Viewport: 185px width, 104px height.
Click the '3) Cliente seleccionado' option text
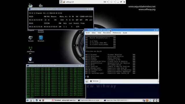point(99,44)
